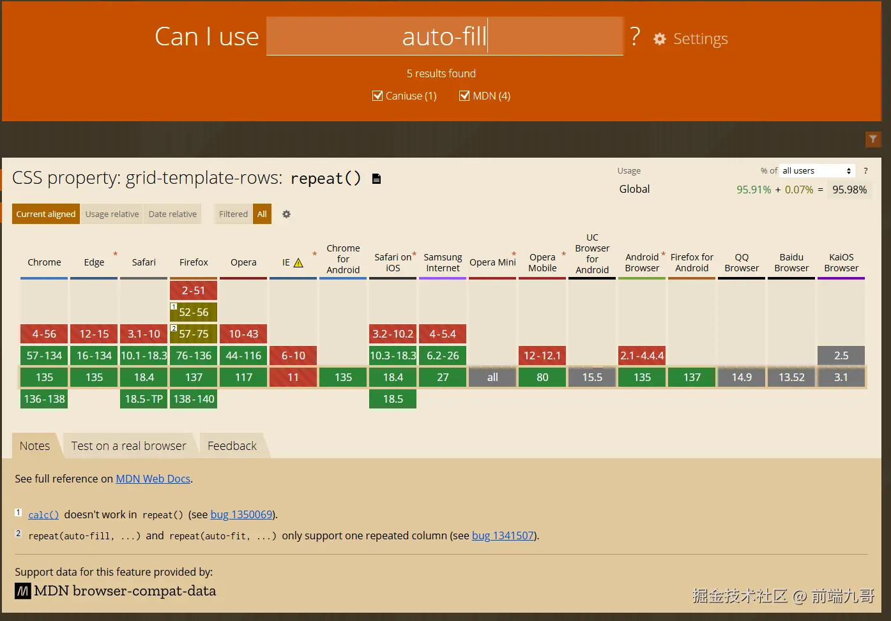Click footnote marker 1 on Firefox 52-56

174,307
